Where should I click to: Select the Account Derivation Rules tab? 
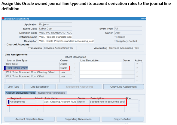click(20, 93)
